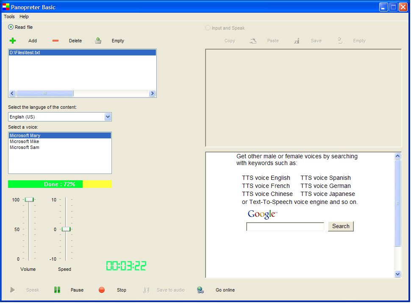Click the Panopreter Basic title bar icon
This screenshot has width=411, height=303.
pyautogui.click(x=6, y=7)
